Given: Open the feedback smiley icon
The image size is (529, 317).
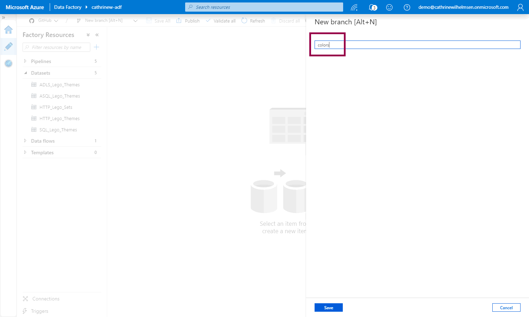Looking at the screenshot, I should click(389, 7).
